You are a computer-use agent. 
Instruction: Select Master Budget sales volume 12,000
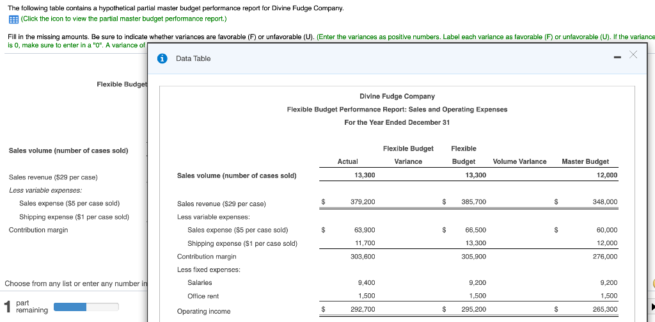tap(607, 175)
